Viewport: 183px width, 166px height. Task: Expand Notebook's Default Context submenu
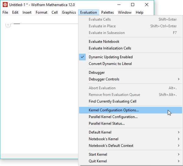[131, 146]
